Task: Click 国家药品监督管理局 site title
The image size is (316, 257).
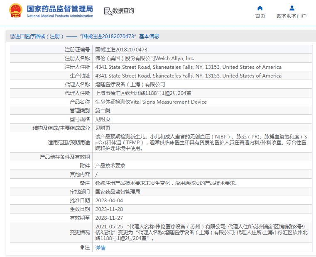Action: [60, 9]
